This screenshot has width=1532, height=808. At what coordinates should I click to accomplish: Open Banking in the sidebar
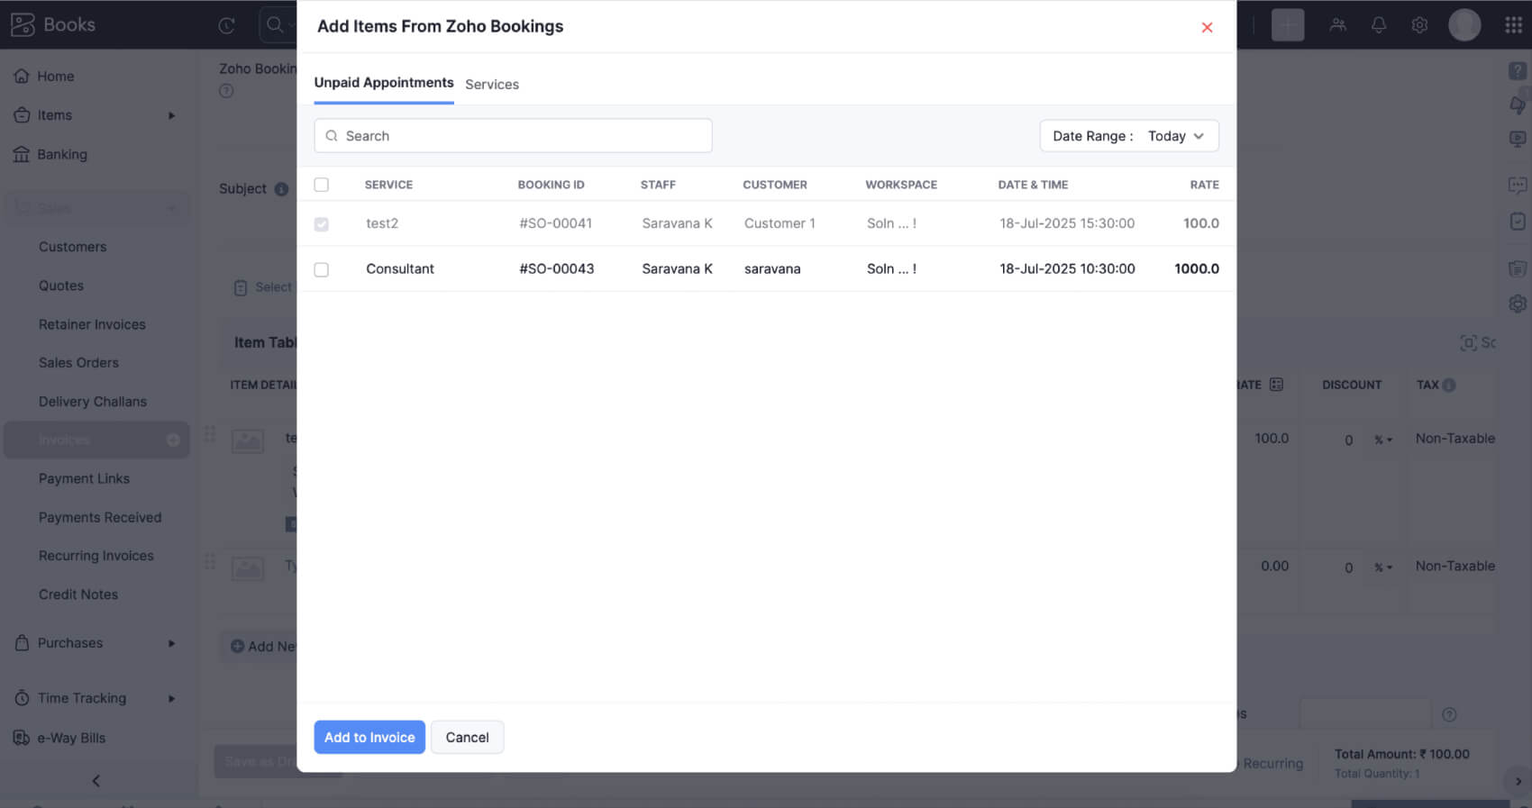(62, 154)
